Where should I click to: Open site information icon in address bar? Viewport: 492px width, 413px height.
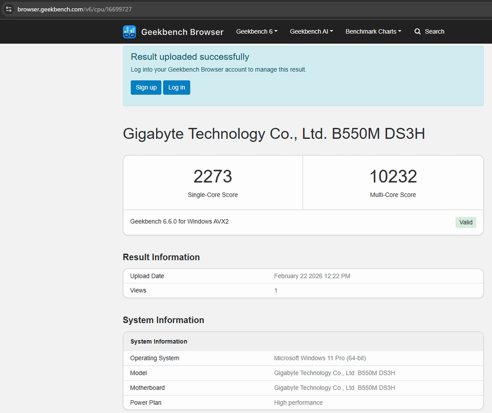(9, 9)
